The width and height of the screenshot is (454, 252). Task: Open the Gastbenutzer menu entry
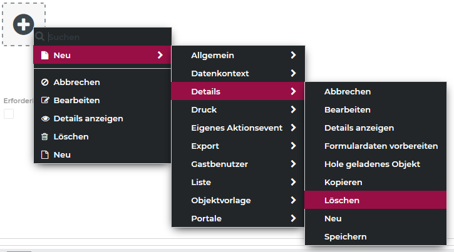coord(219,164)
